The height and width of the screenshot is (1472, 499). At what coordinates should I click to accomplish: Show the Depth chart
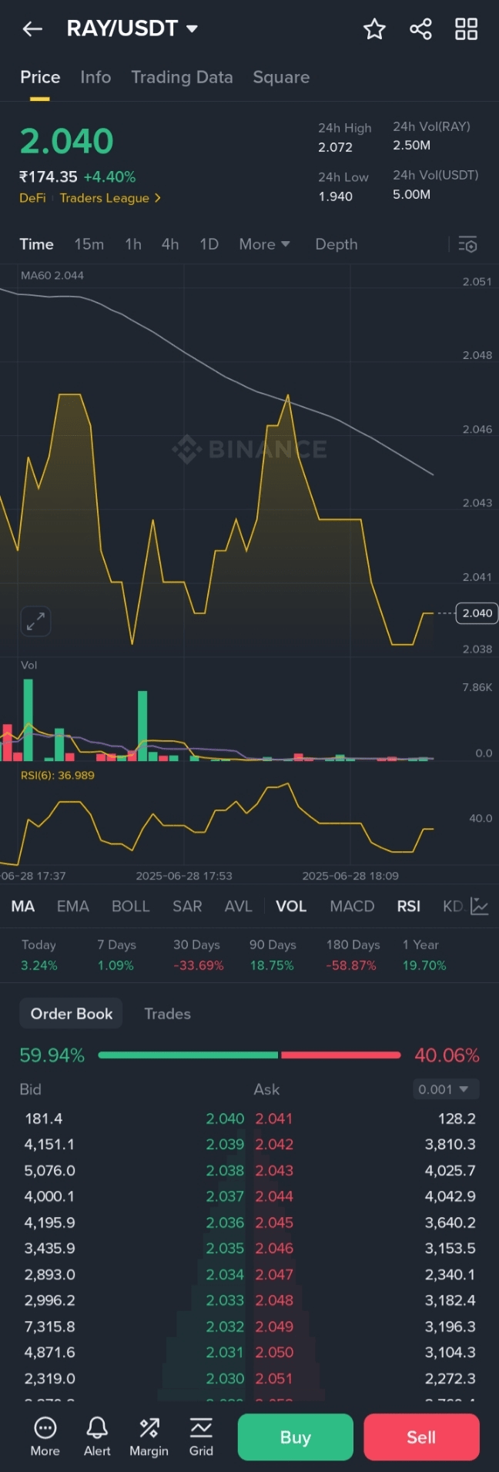click(x=337, y=244)
